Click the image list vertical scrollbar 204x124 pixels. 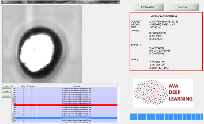(x=119, y=104)
